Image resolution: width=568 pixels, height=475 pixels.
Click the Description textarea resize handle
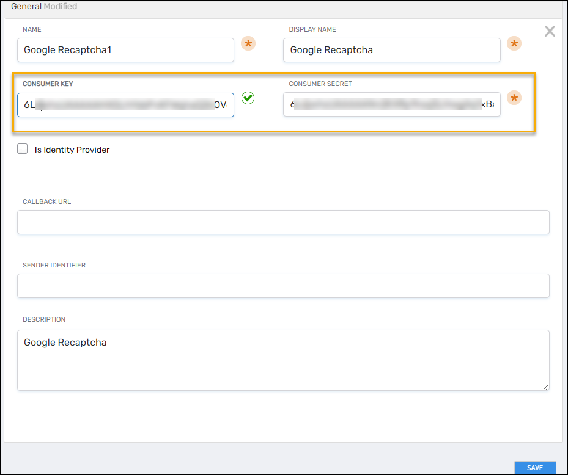click(546, 387)
